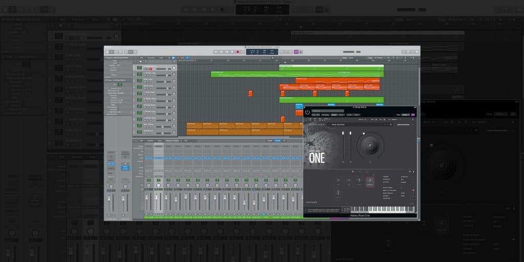This screenshot has width=524, height=262.
Task: Toggle the Mixer button in control bar
Action: point(130,52)
